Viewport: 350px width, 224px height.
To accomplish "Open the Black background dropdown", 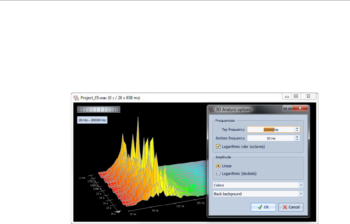I will (258, 194).
